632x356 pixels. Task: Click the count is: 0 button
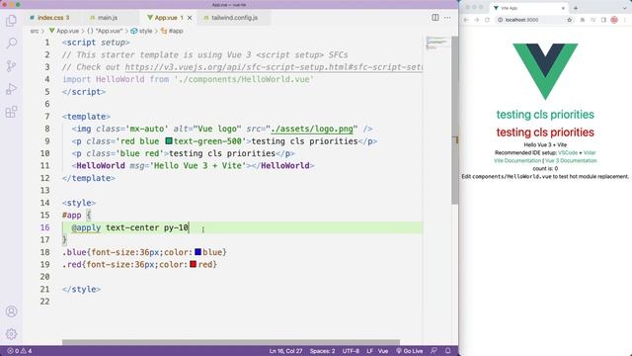[545, 169]
